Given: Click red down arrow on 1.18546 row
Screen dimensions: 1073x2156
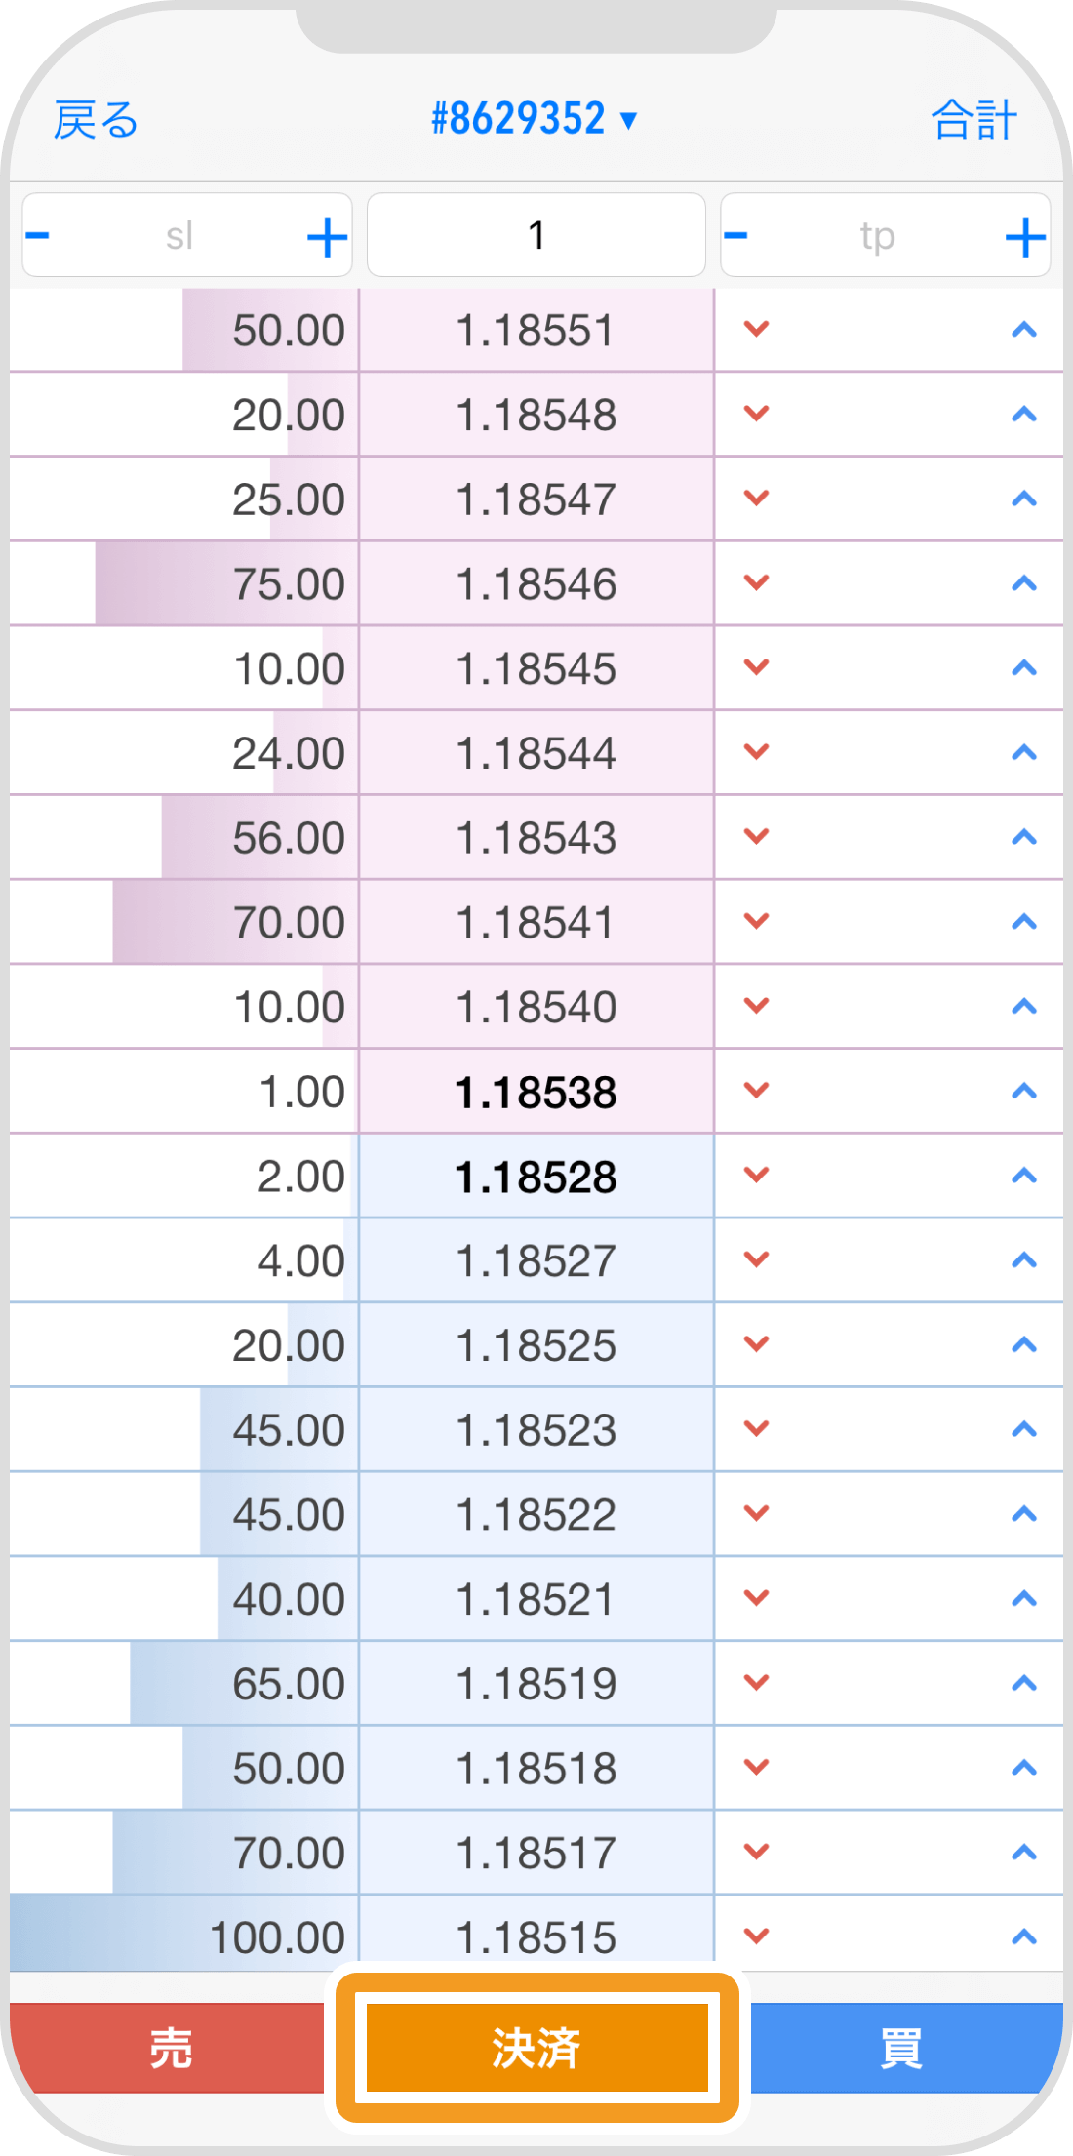Looking at the screenshot, I should tap(757, 583).
